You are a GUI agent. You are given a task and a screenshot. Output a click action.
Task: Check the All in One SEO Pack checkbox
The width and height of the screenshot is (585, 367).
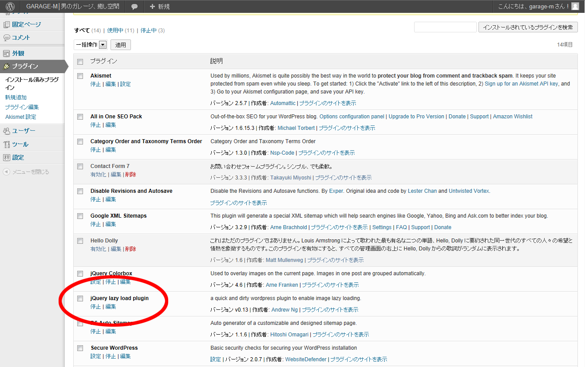pos(80,117)
